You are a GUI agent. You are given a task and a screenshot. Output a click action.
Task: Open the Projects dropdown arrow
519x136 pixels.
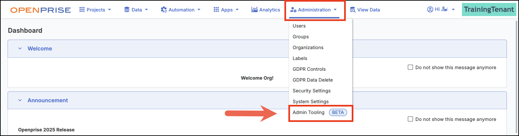pos(110,10)
